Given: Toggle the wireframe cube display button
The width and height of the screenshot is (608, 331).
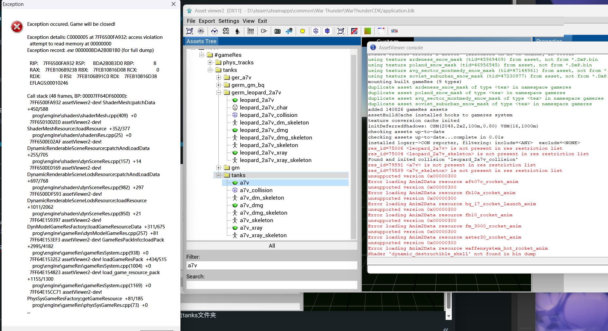Looking at the screenshot, I should [x=316, y=31].
